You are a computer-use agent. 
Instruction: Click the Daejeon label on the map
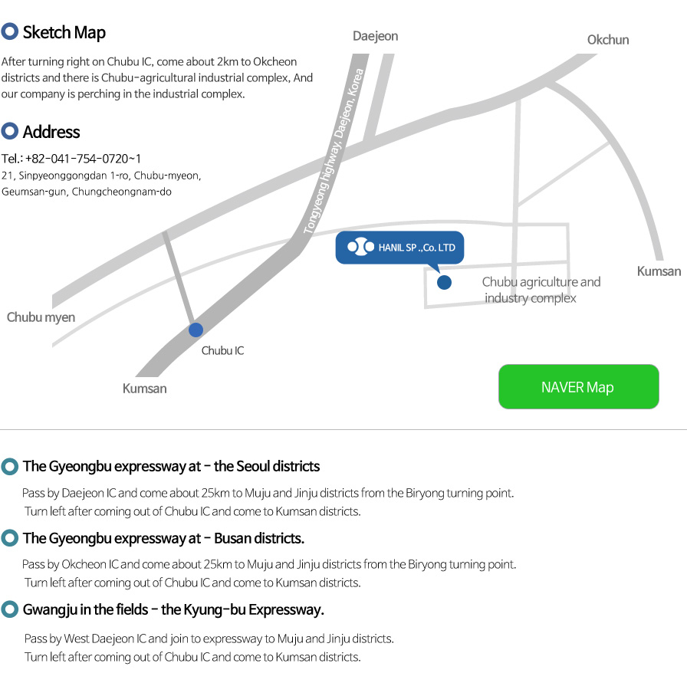coord(376,36)
